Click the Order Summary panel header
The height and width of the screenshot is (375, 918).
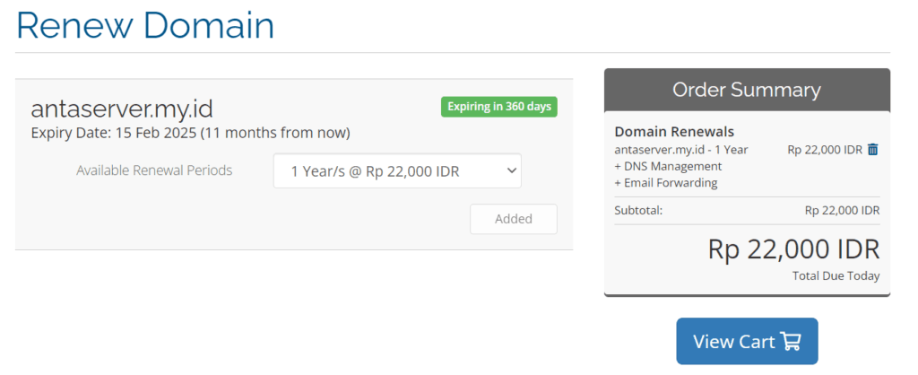(747, 90)
